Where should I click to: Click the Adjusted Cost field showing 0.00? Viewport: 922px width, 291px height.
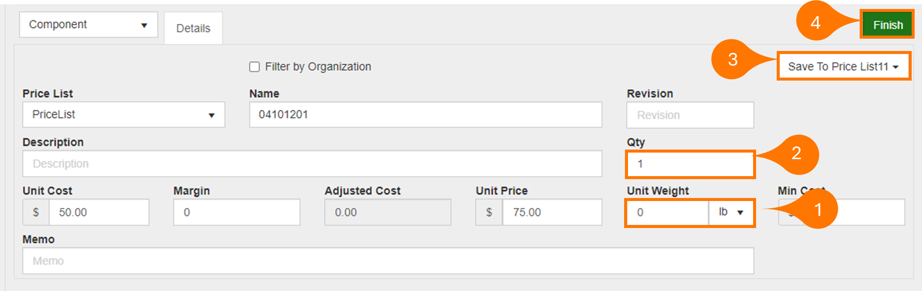[x=387, y=212]
